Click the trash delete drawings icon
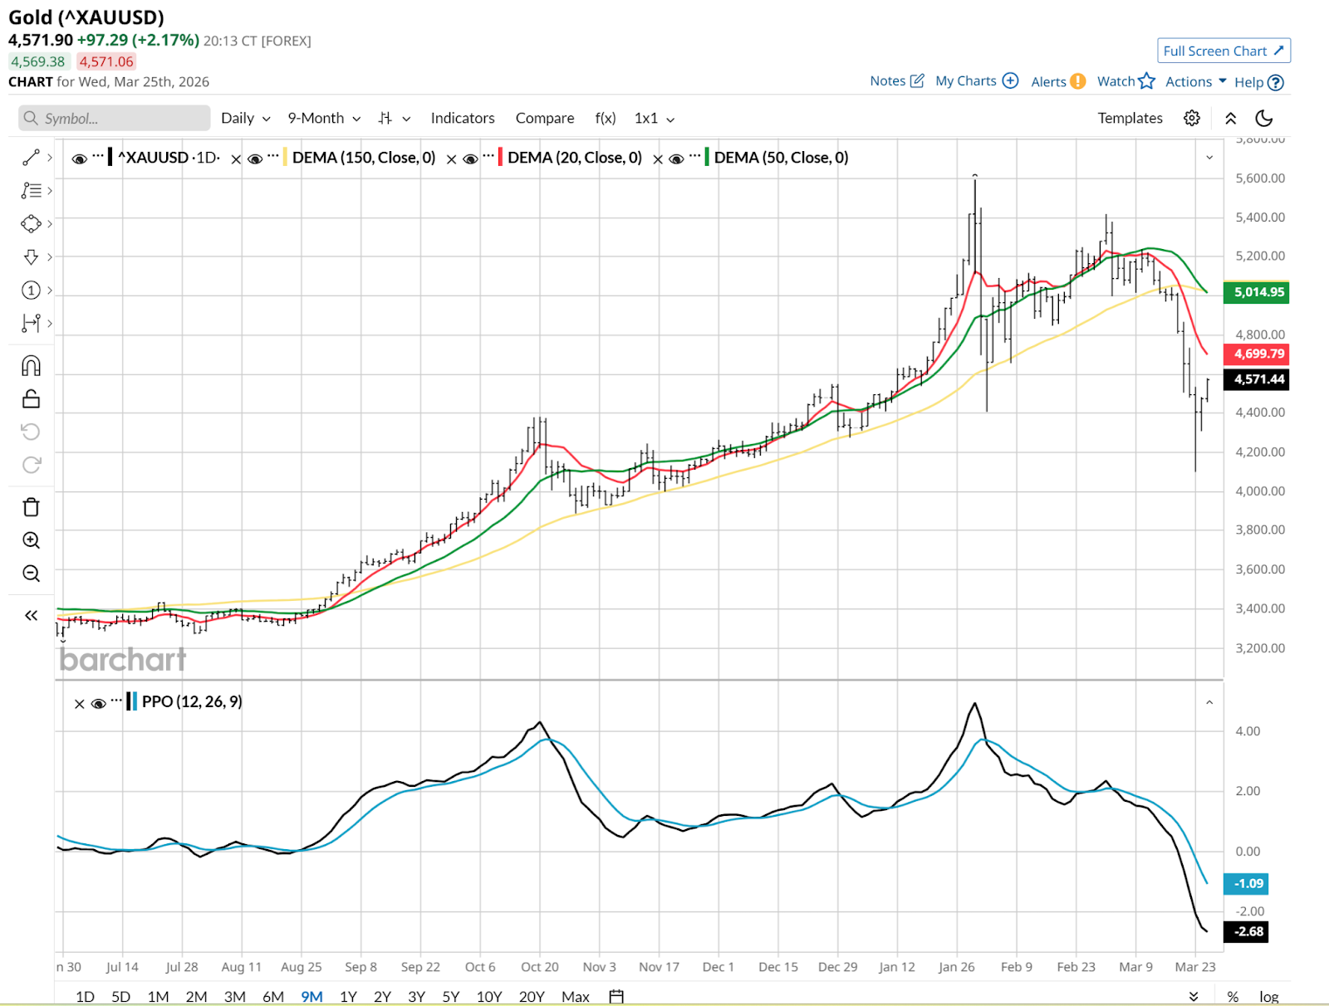The image size is (1329, 1006). point(31,507)
